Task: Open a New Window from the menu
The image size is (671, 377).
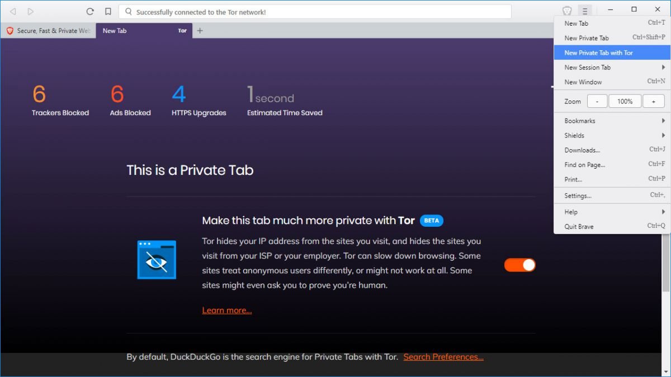Action: (612, 82)
